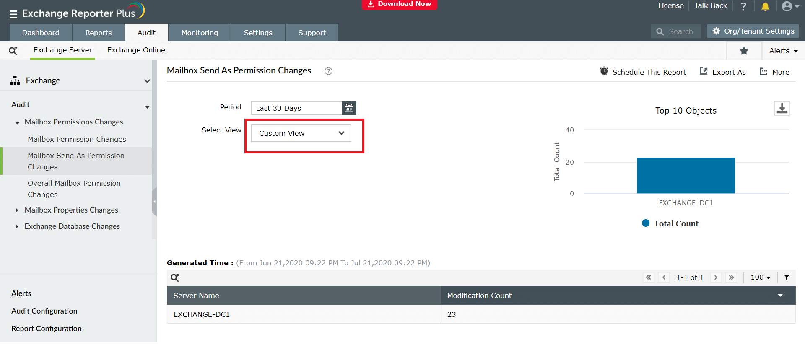Click the report search icon in sub-navigation
The height and width of the screenshot is (350, 805).
(x=13, y=51)
